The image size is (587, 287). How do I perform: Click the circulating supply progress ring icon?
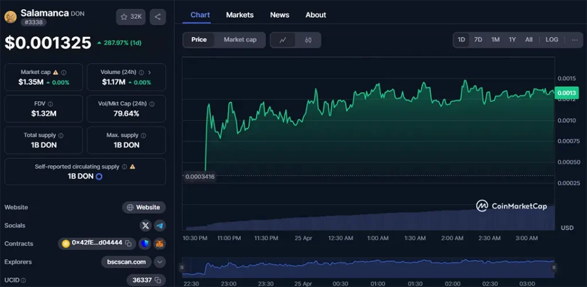tap(99, 177)
